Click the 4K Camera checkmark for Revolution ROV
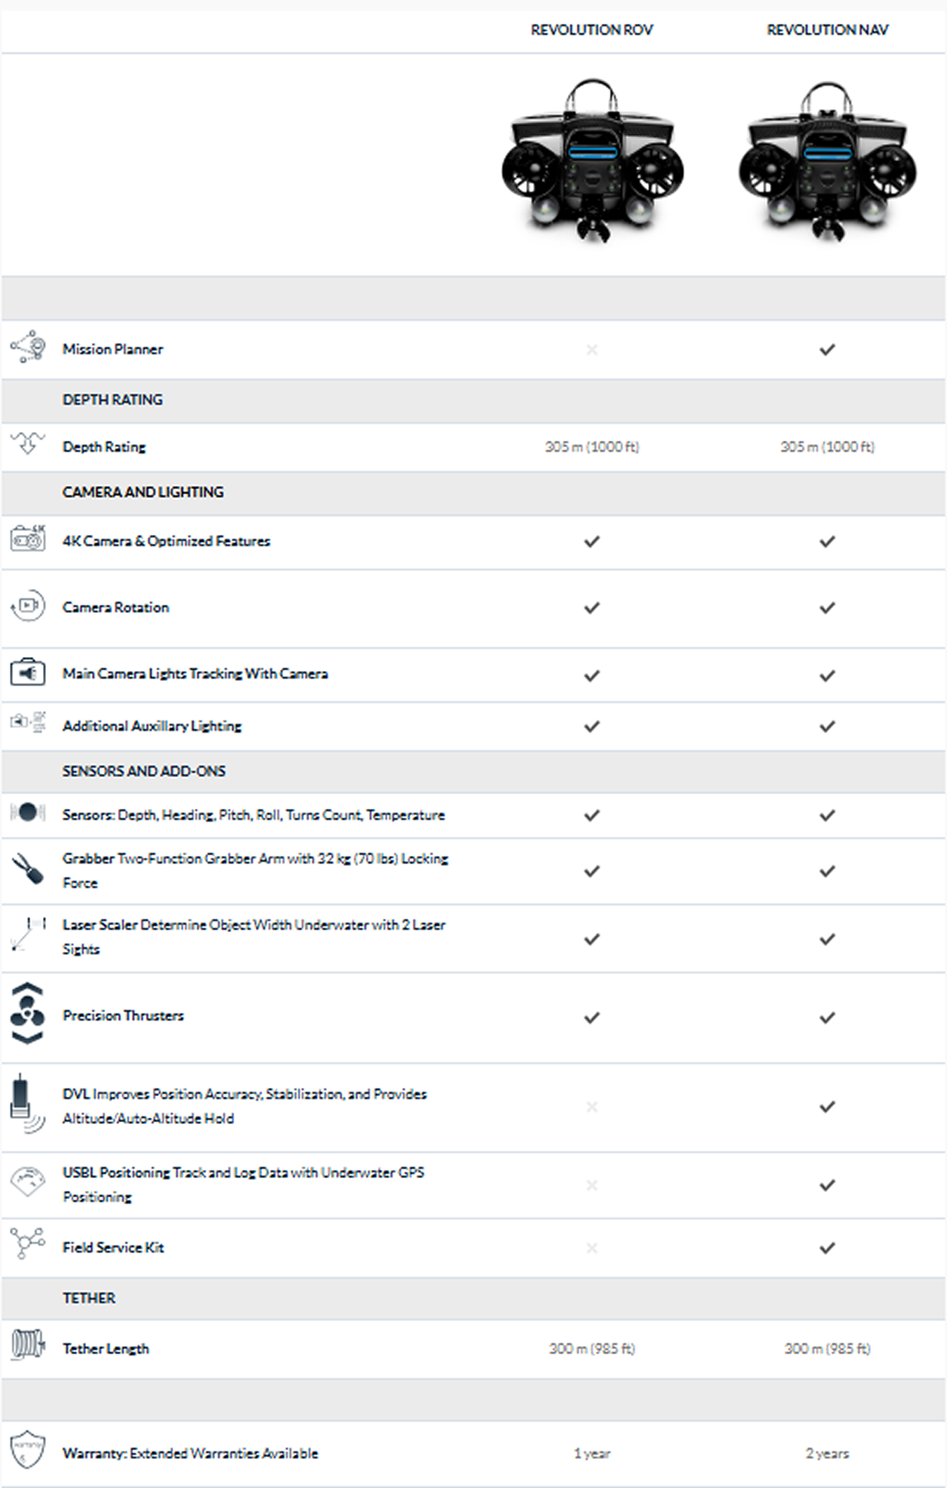Image resolution: width=947 pixels, height=1488 pixels. click(592, 542)
